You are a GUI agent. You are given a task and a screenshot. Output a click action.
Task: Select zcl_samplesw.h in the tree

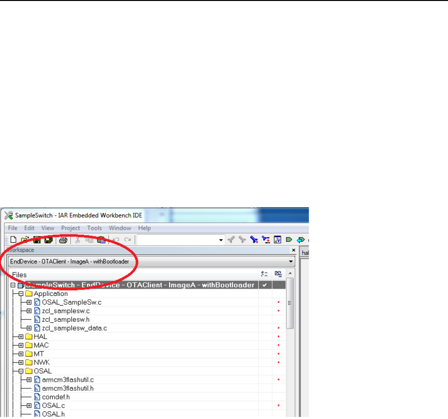click(x=66, y=319)
